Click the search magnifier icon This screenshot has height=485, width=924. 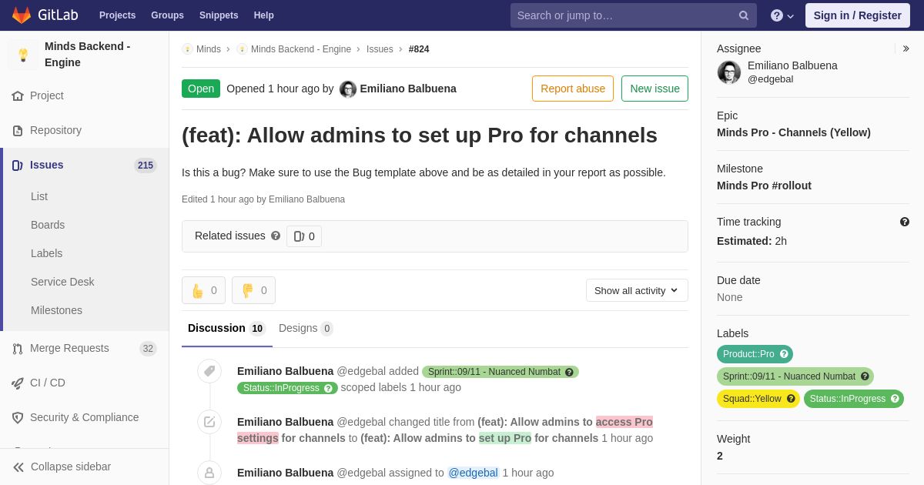(x=743, y=15)
